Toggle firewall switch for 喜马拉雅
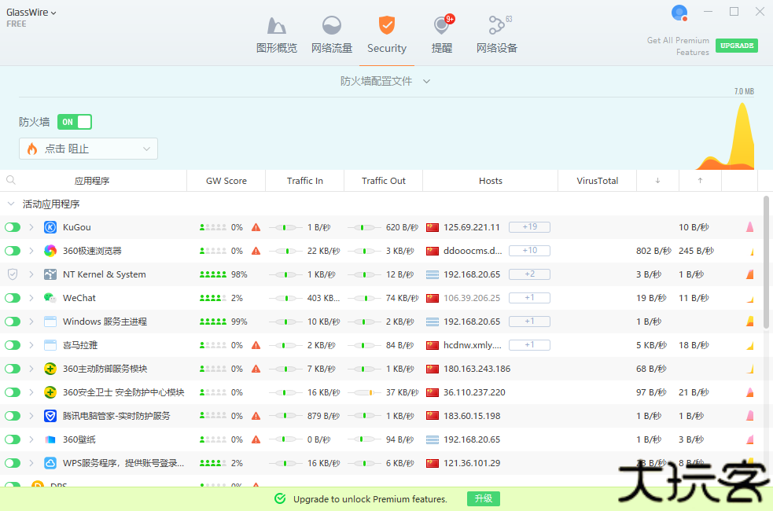Viewport: 773px width, 511px height. pyautogui.click(x=13, y=345)
